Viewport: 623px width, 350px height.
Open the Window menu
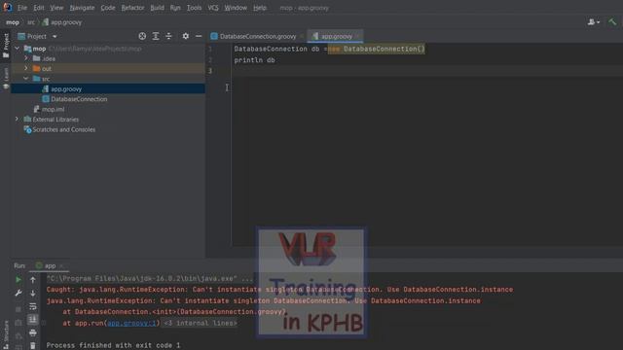[x=236, y=8]
